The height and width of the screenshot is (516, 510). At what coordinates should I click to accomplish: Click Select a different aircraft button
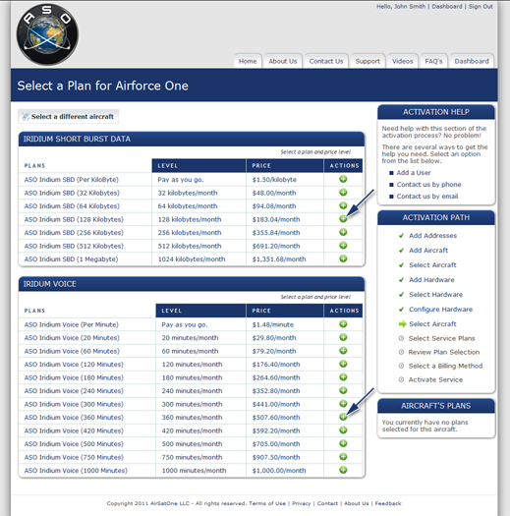click(x=69, y=117)
